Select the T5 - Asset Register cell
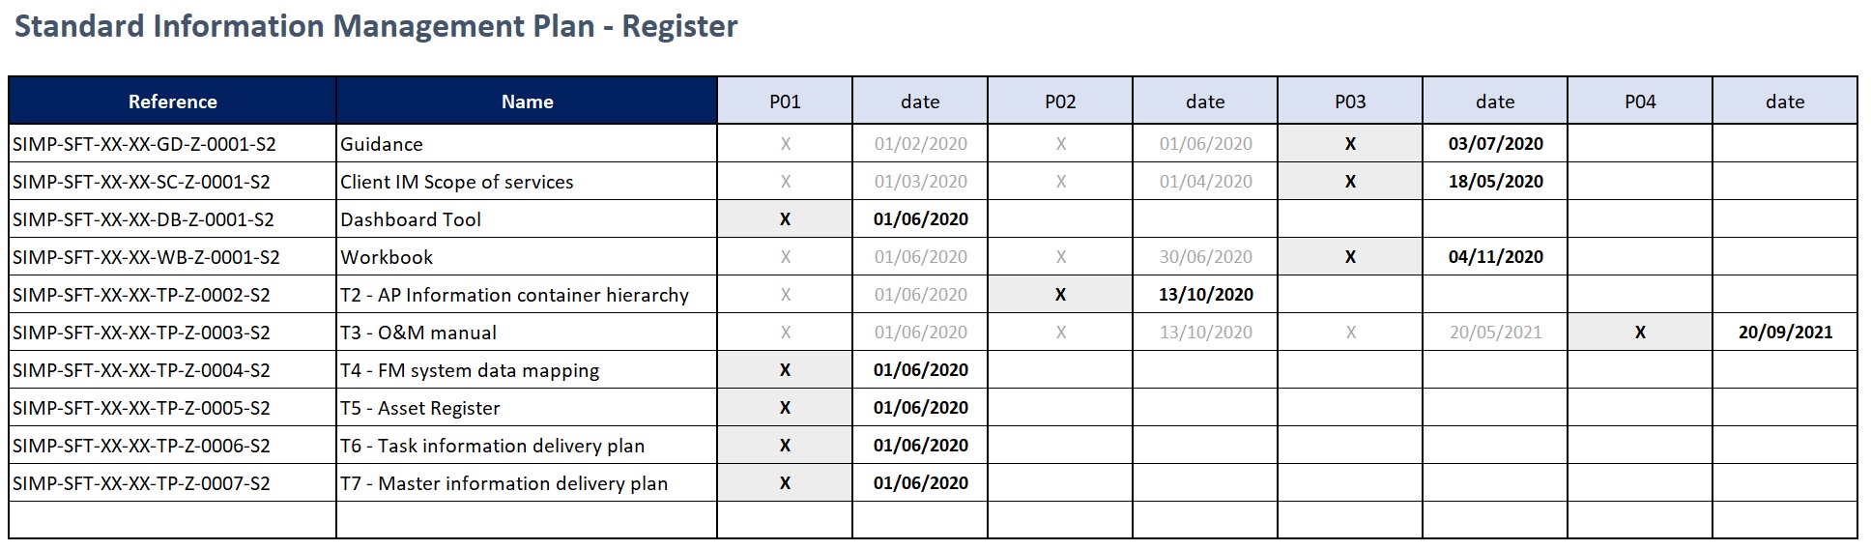Image resolution: width=1871 pixels, height=550 pixels. coord(420,408)
